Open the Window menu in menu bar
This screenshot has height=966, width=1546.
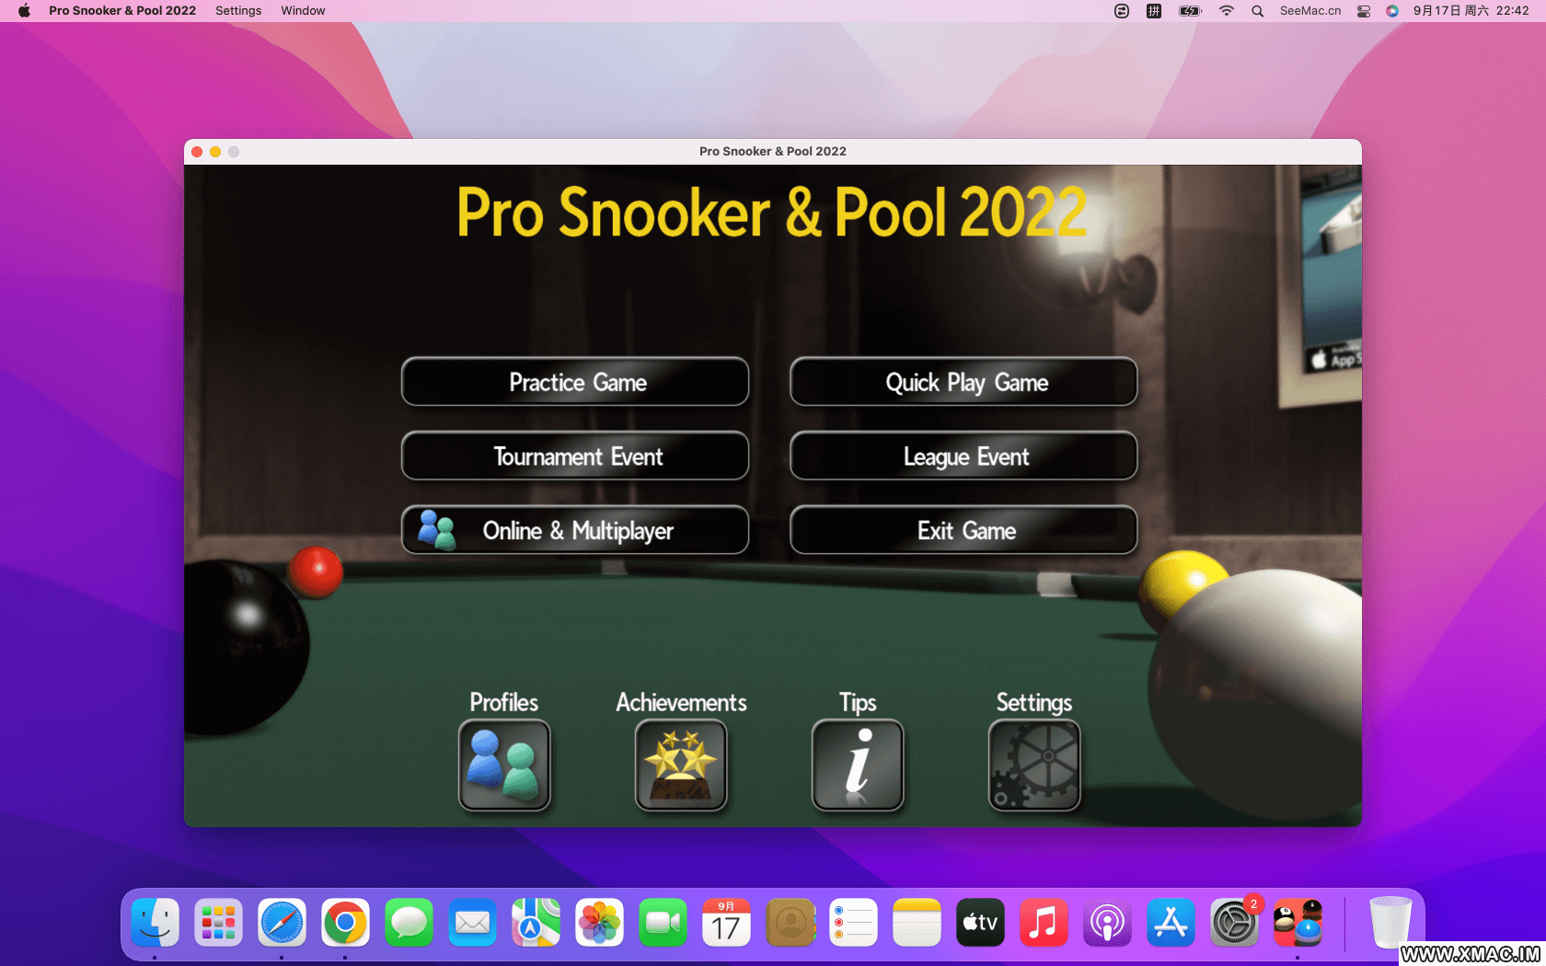click(x=303, y=11)
